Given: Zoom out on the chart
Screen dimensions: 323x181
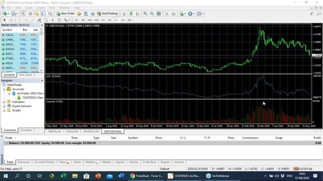Looking at the screenshot, I should 152,14.
